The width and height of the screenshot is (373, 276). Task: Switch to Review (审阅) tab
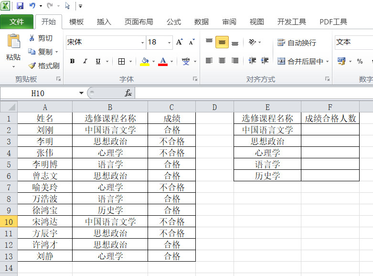pos(229,22)
